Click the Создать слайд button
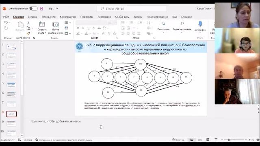 [x=42, y=28]
